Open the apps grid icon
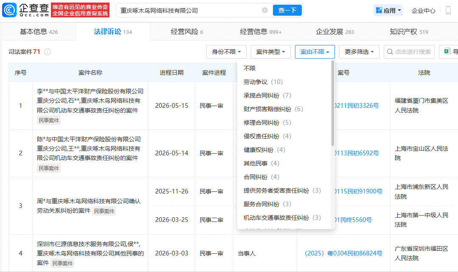Image resolution: width=458 pixels, height=272 pixels. tap(379, 10)
